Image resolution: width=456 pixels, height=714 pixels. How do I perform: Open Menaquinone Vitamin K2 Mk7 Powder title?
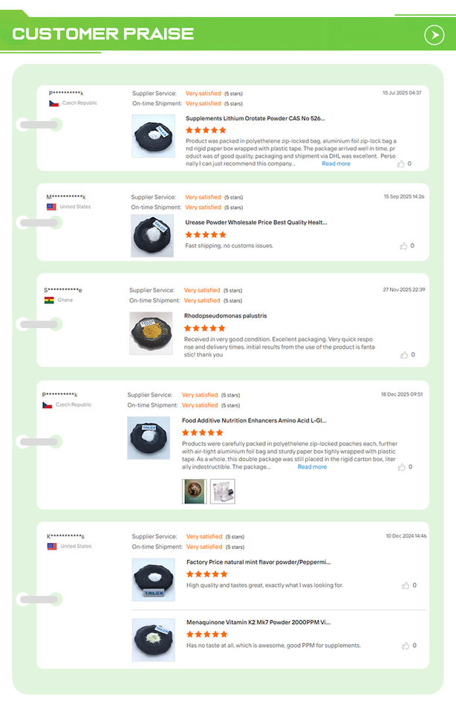coord(258,623)
